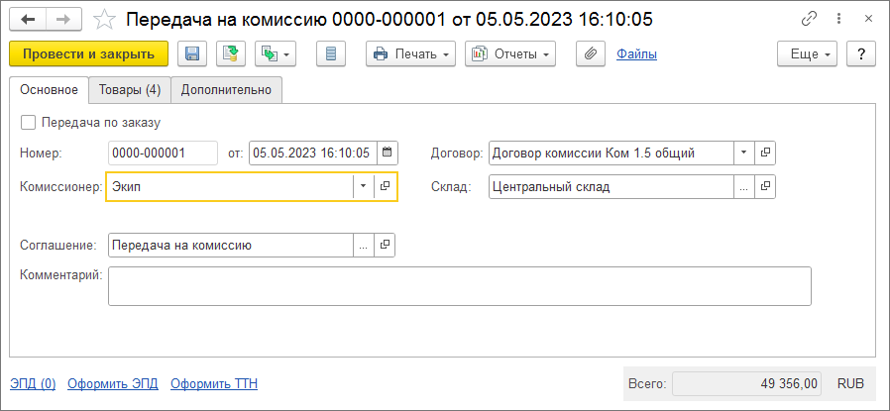Screen dimensions: 890x411
Task: Open the calendar date picker icon
Action: click(388, 154)
